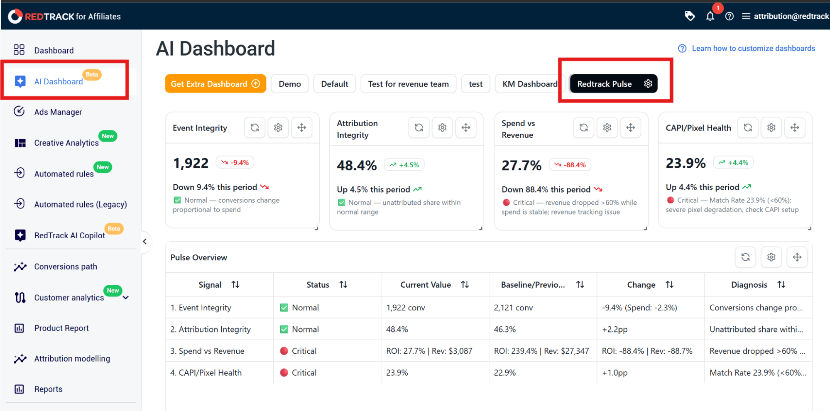Screen dimensions: 830x411
Task: Click Attribution Integrity move handle
Action: click(x=466, y=127)
